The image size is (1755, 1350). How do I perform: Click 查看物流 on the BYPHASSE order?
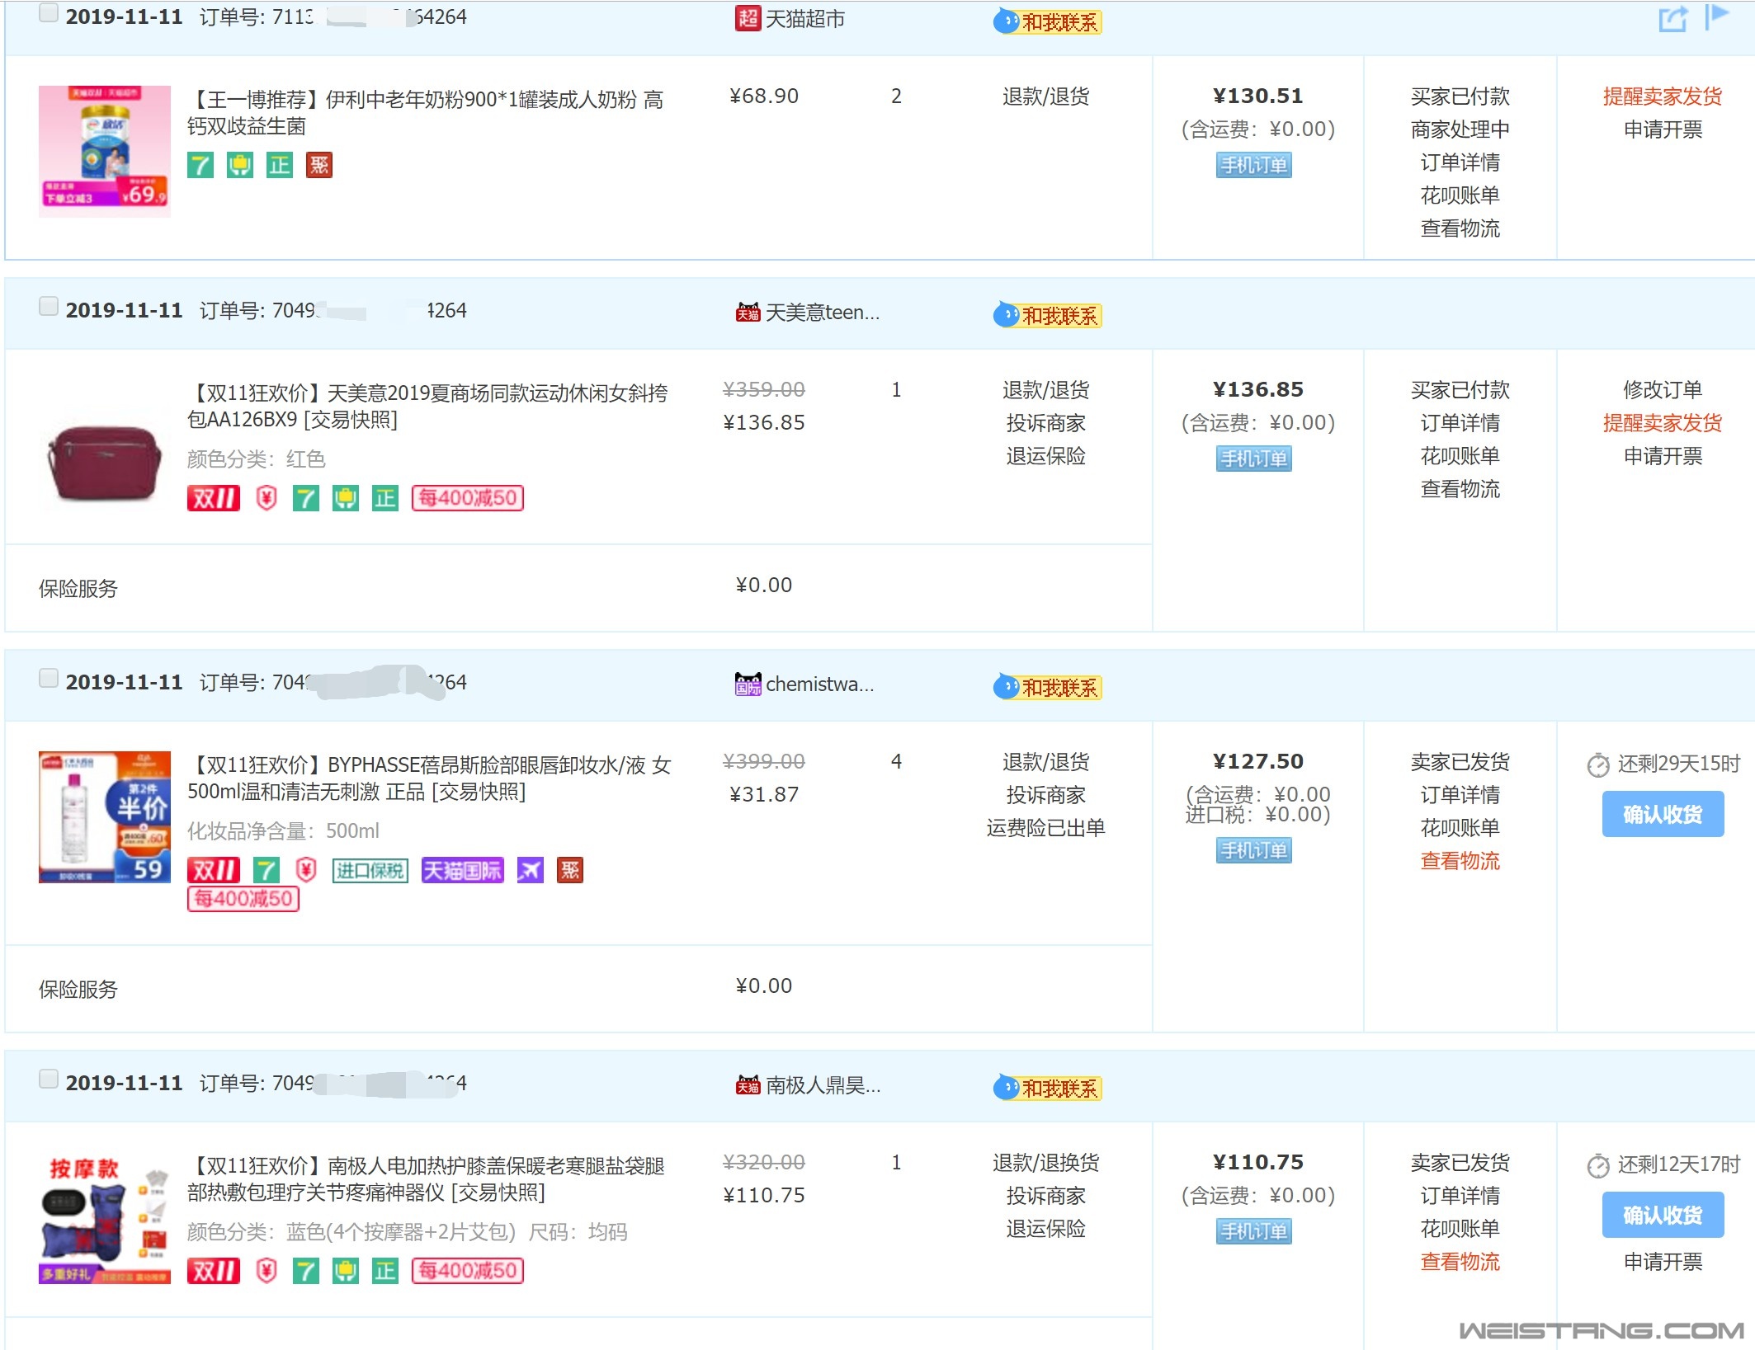click(1460, 861)
